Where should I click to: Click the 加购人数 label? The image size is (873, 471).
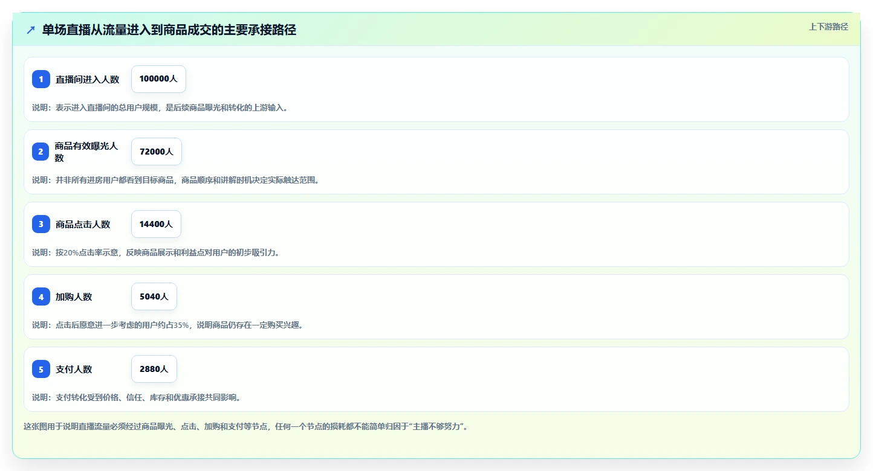(x=74, y=296)
